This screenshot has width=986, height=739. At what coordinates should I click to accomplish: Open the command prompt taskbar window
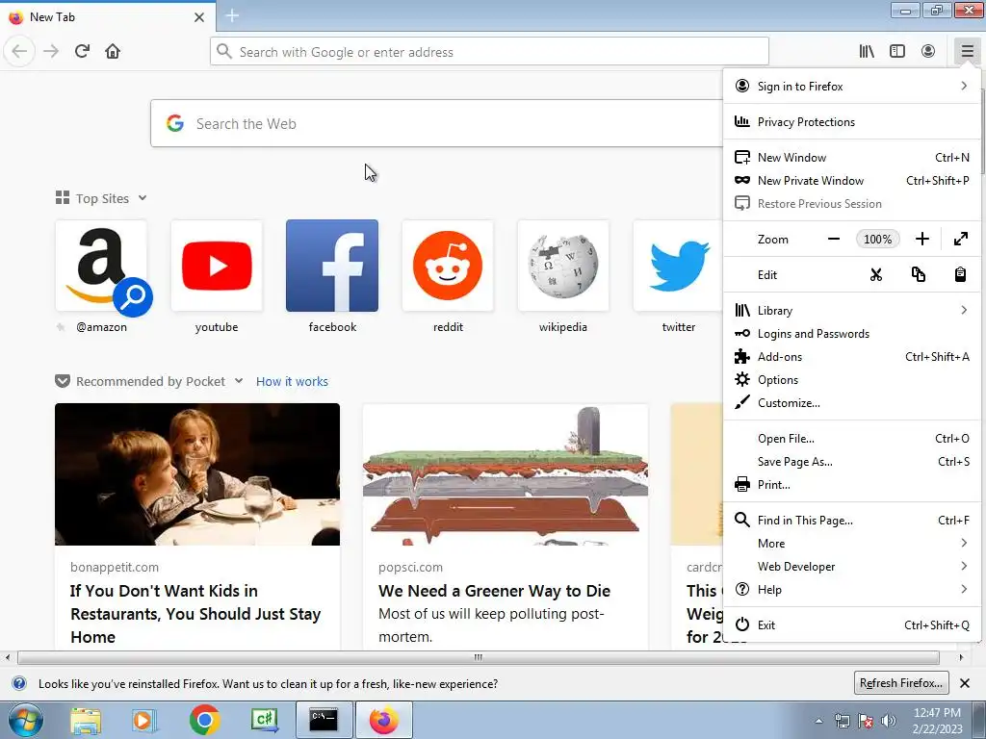[x=324, y=720]
